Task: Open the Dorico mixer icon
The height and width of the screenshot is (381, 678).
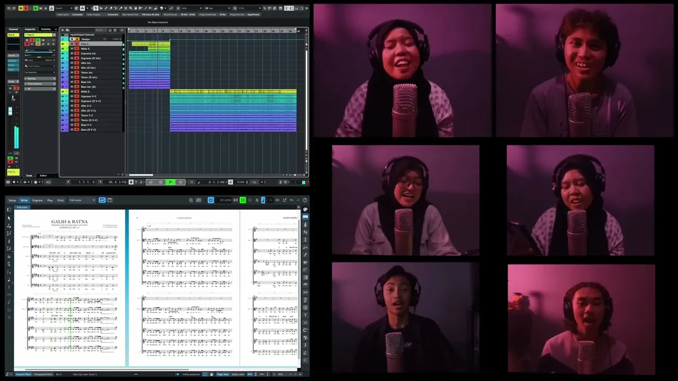Action: [x=199, y=200]
